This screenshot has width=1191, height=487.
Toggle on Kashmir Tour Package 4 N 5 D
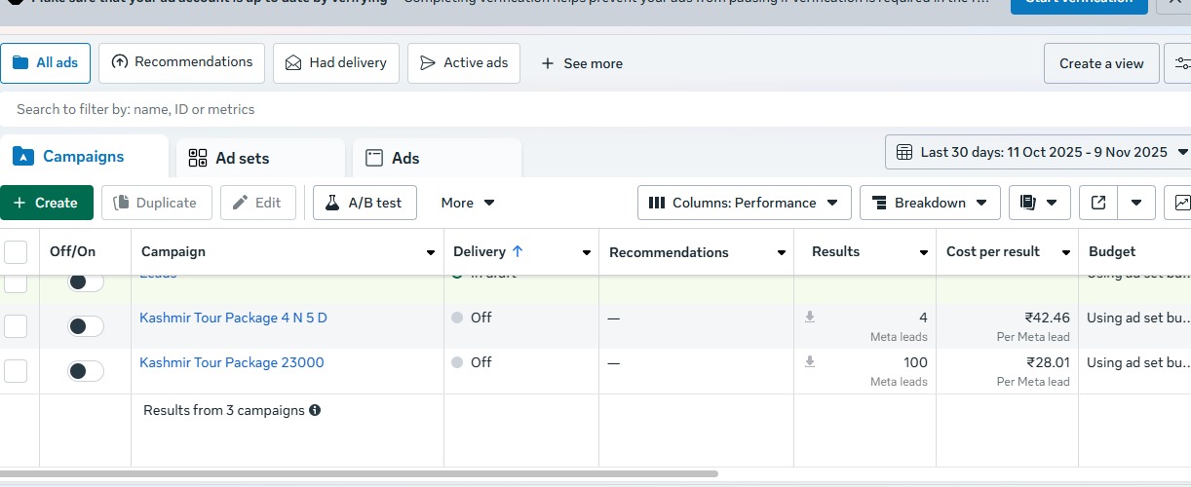click(86, 326)
